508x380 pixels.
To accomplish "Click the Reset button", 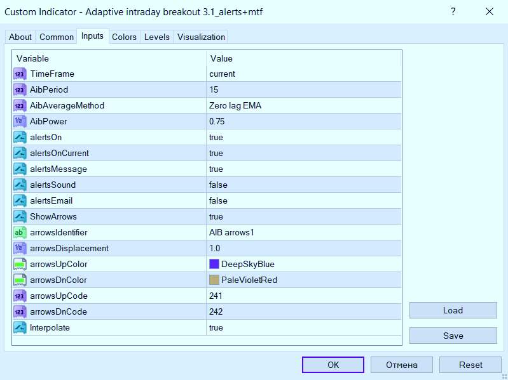I will pyautogui.click(x=470, y=365).
